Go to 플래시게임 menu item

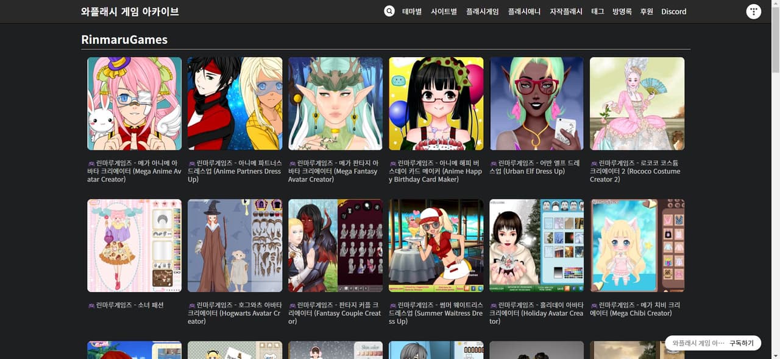click(482, 12)
